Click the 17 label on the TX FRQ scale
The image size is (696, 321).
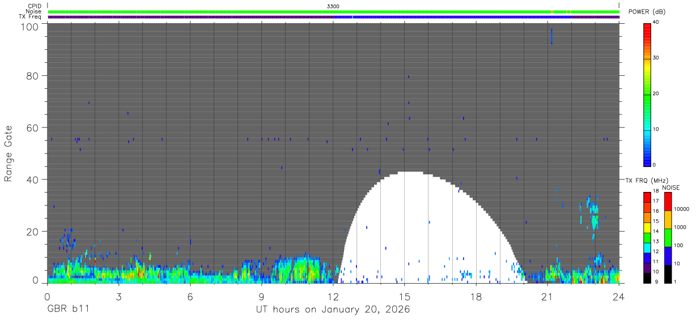(656, 201)
